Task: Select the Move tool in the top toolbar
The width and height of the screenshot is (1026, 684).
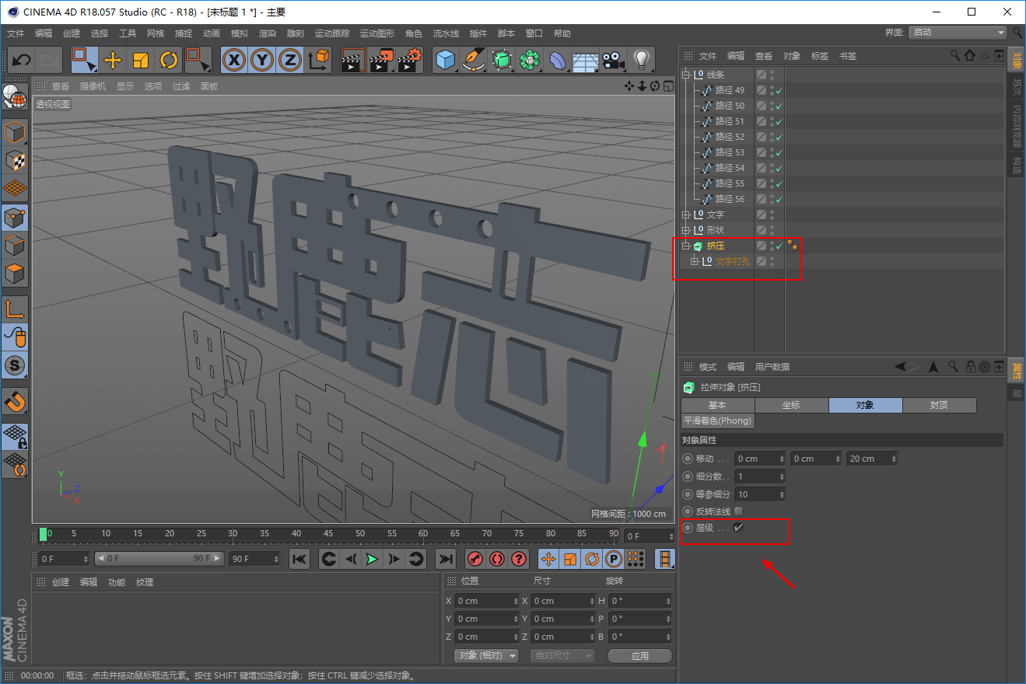Action: [113, 60]
